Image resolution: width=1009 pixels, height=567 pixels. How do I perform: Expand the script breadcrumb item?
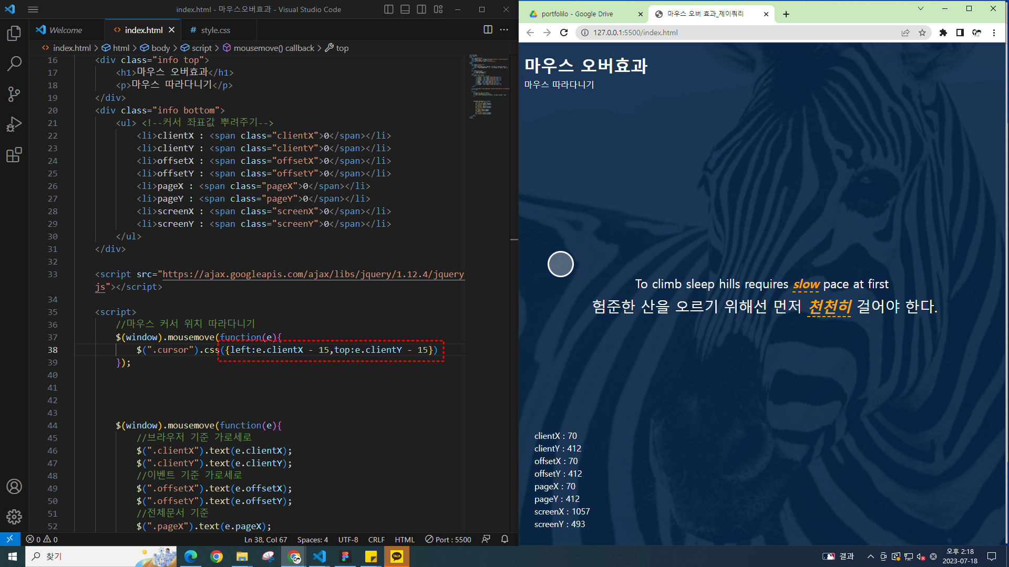pyautogui.click(x=201, y=48)
